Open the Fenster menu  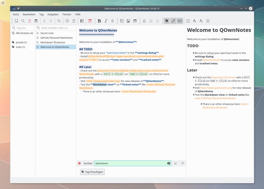coord(67,14)
